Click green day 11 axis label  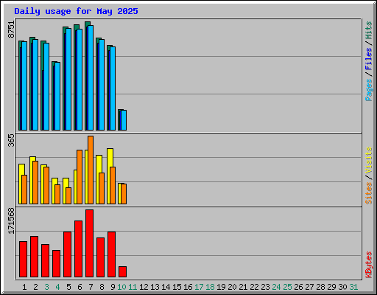[133, 287]
